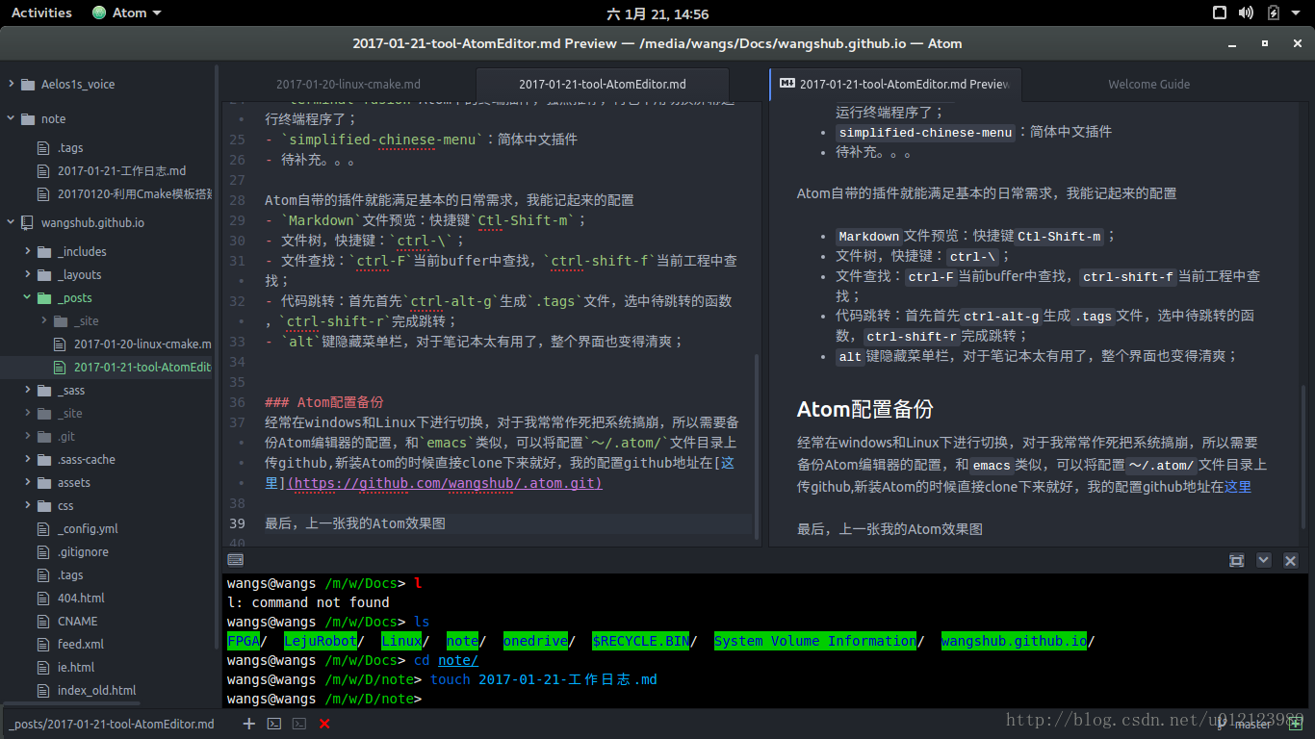1315x739 pixels.
Task: Click the window indicator icon in the top bar
Action: tap(1219, 13)
